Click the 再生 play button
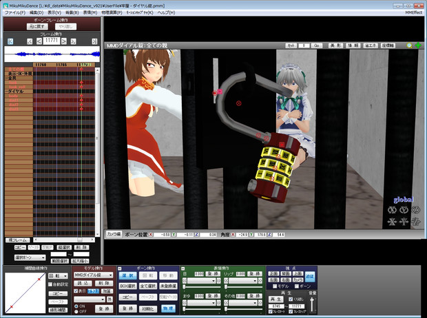 [x=276, y=299]
